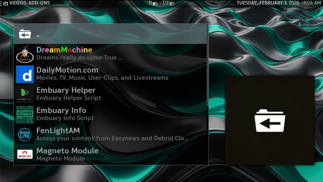Select Embuary Info add-on title
This screenshot has width=323, height=182.
coord(61,110)
